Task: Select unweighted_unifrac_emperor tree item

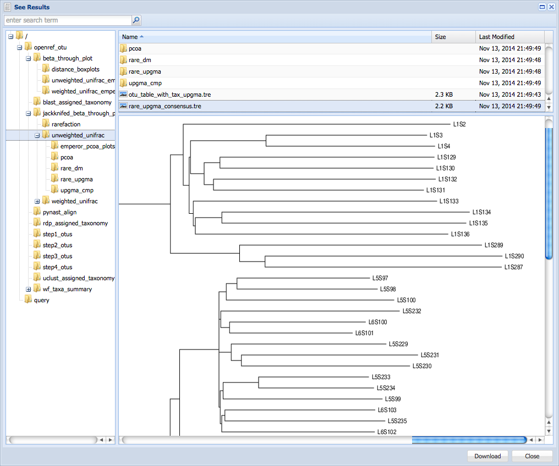Action: [83, 80]
